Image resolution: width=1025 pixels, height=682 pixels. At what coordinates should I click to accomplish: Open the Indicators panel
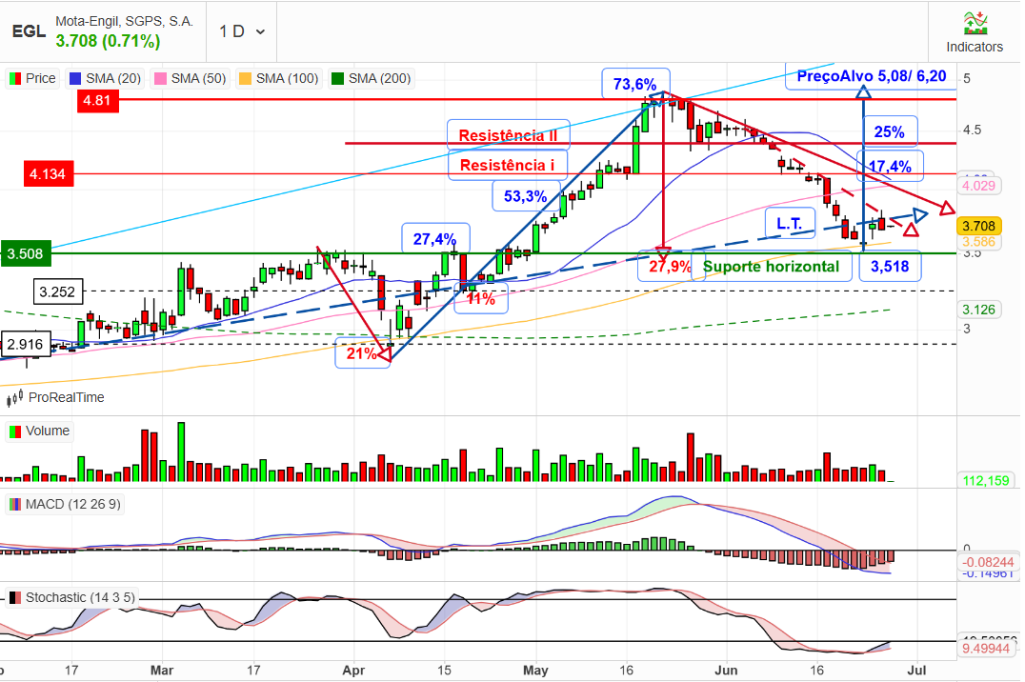[x=974, y=32]
